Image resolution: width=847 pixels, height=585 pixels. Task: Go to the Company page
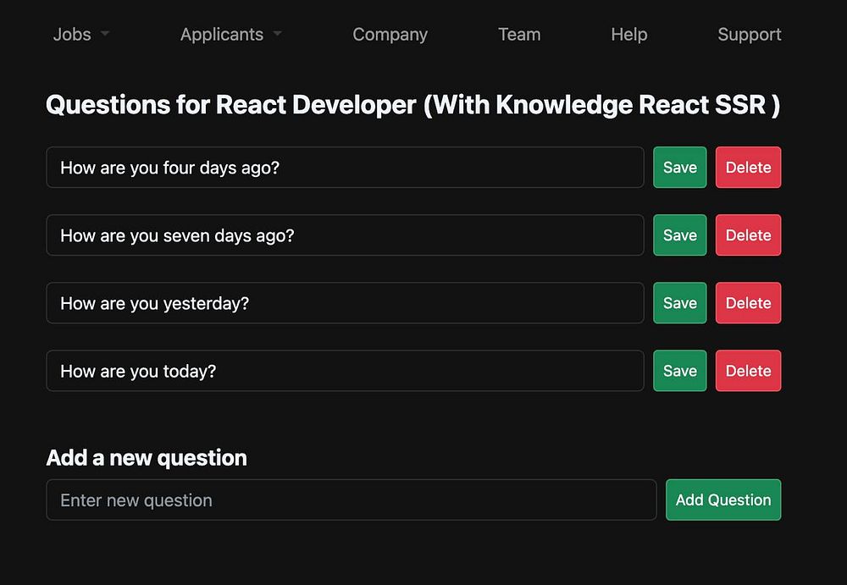(x=390, y=35)
